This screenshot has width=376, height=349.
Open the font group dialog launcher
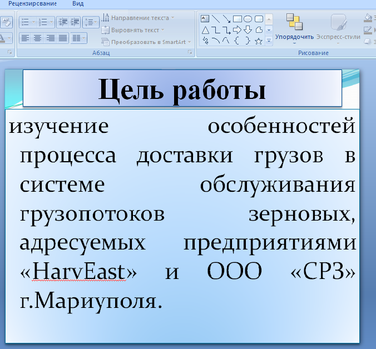10,52
